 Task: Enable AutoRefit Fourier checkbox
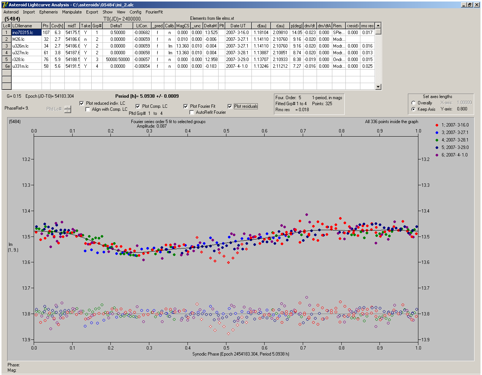(192, 112)
